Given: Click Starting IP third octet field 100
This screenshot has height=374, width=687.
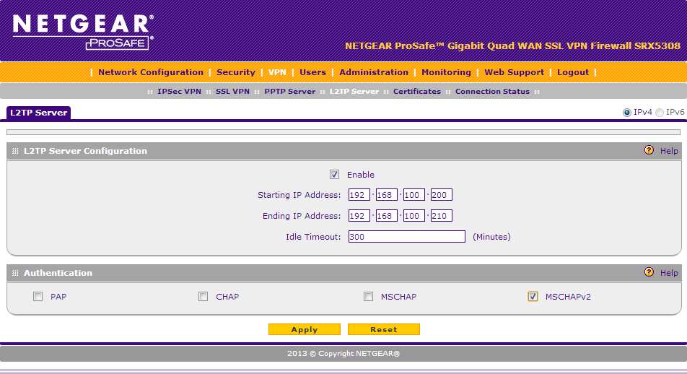Looking at the screenshot, I should pyautogui.click(x=414, y=195).
